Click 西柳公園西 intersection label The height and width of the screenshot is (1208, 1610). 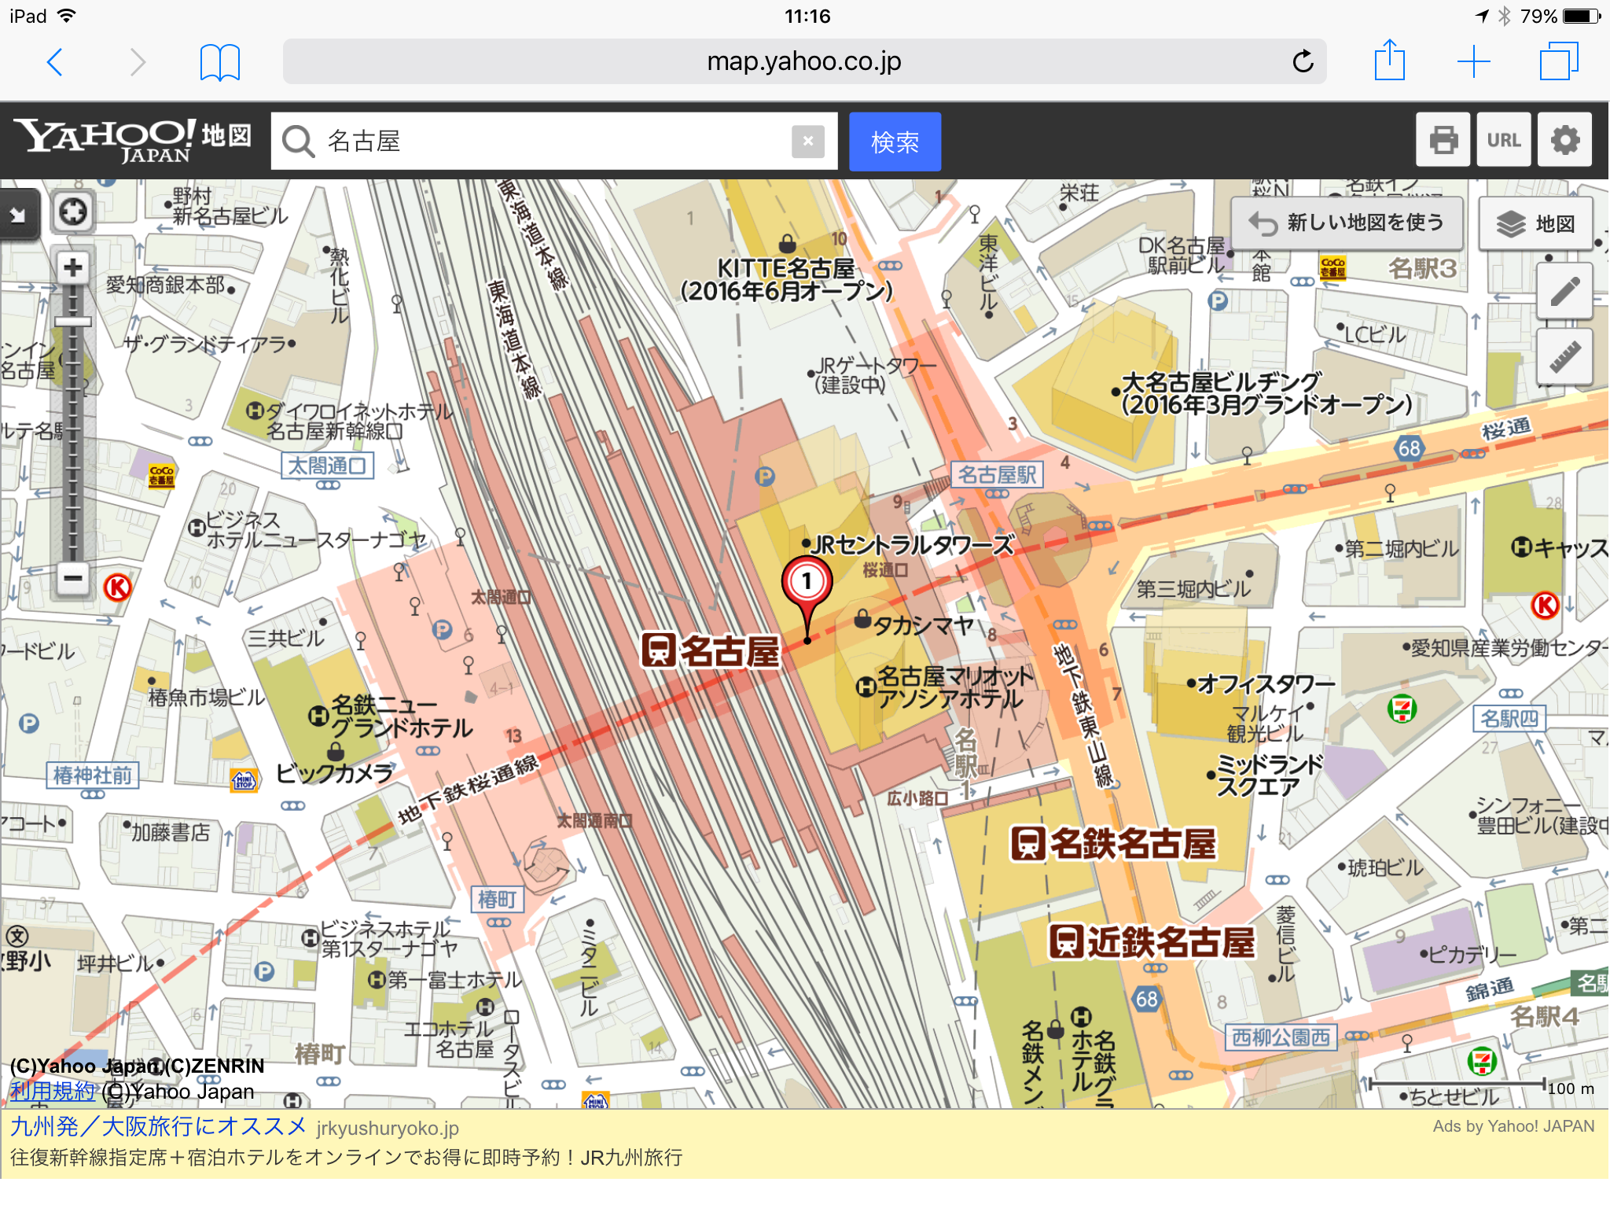pos(1281,1038)
